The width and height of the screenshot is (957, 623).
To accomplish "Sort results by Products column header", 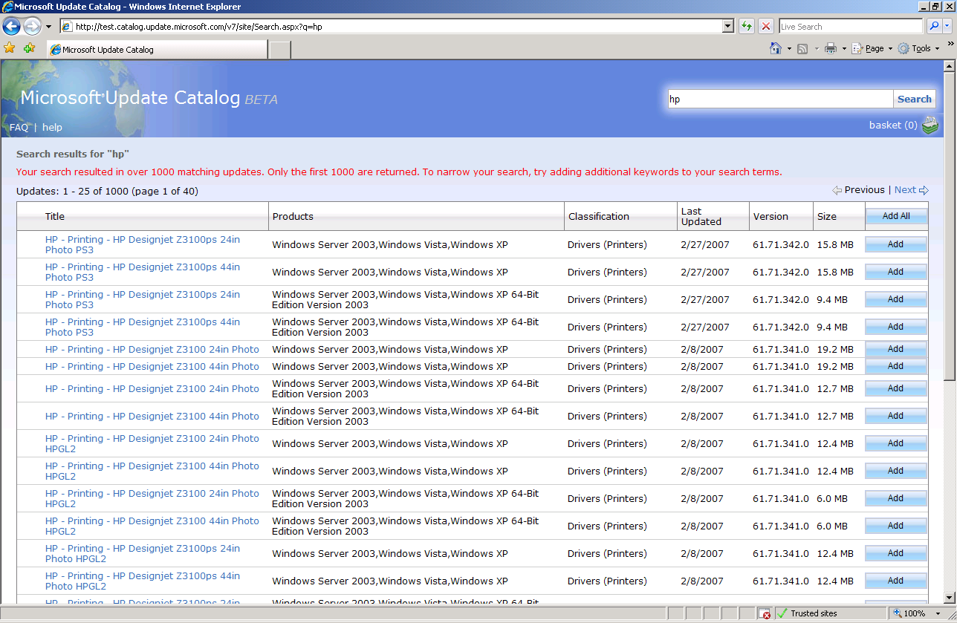I will pos(293,216).
